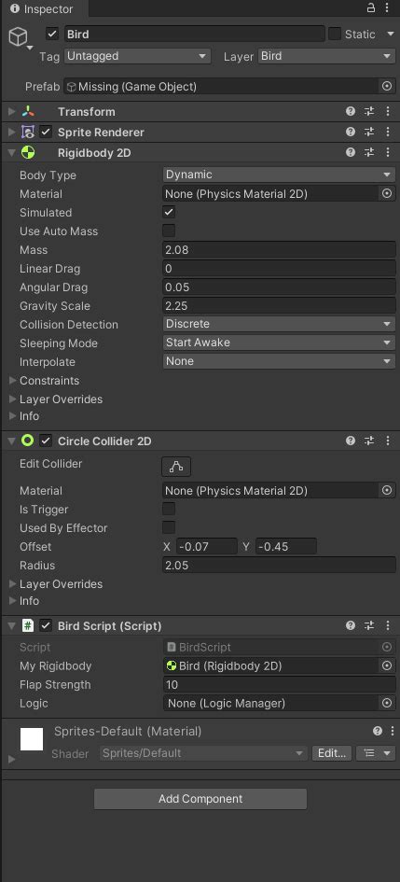Open object picker for Logic field
400x882 pixels.
coord(387,703)
